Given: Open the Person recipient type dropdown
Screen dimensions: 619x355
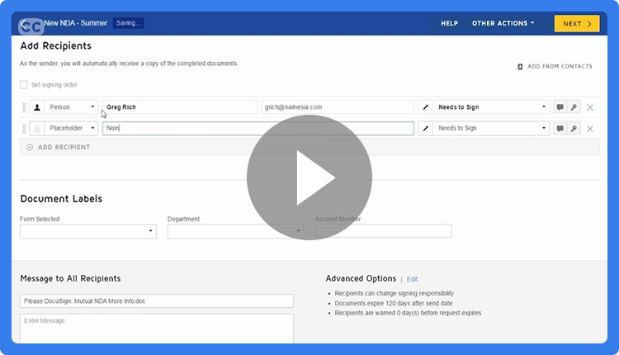Looking at the screenshot, I should [71, 107].
